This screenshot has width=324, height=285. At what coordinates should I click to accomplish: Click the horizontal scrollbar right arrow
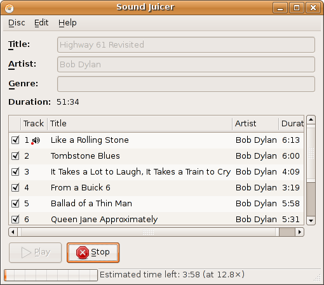299,232
